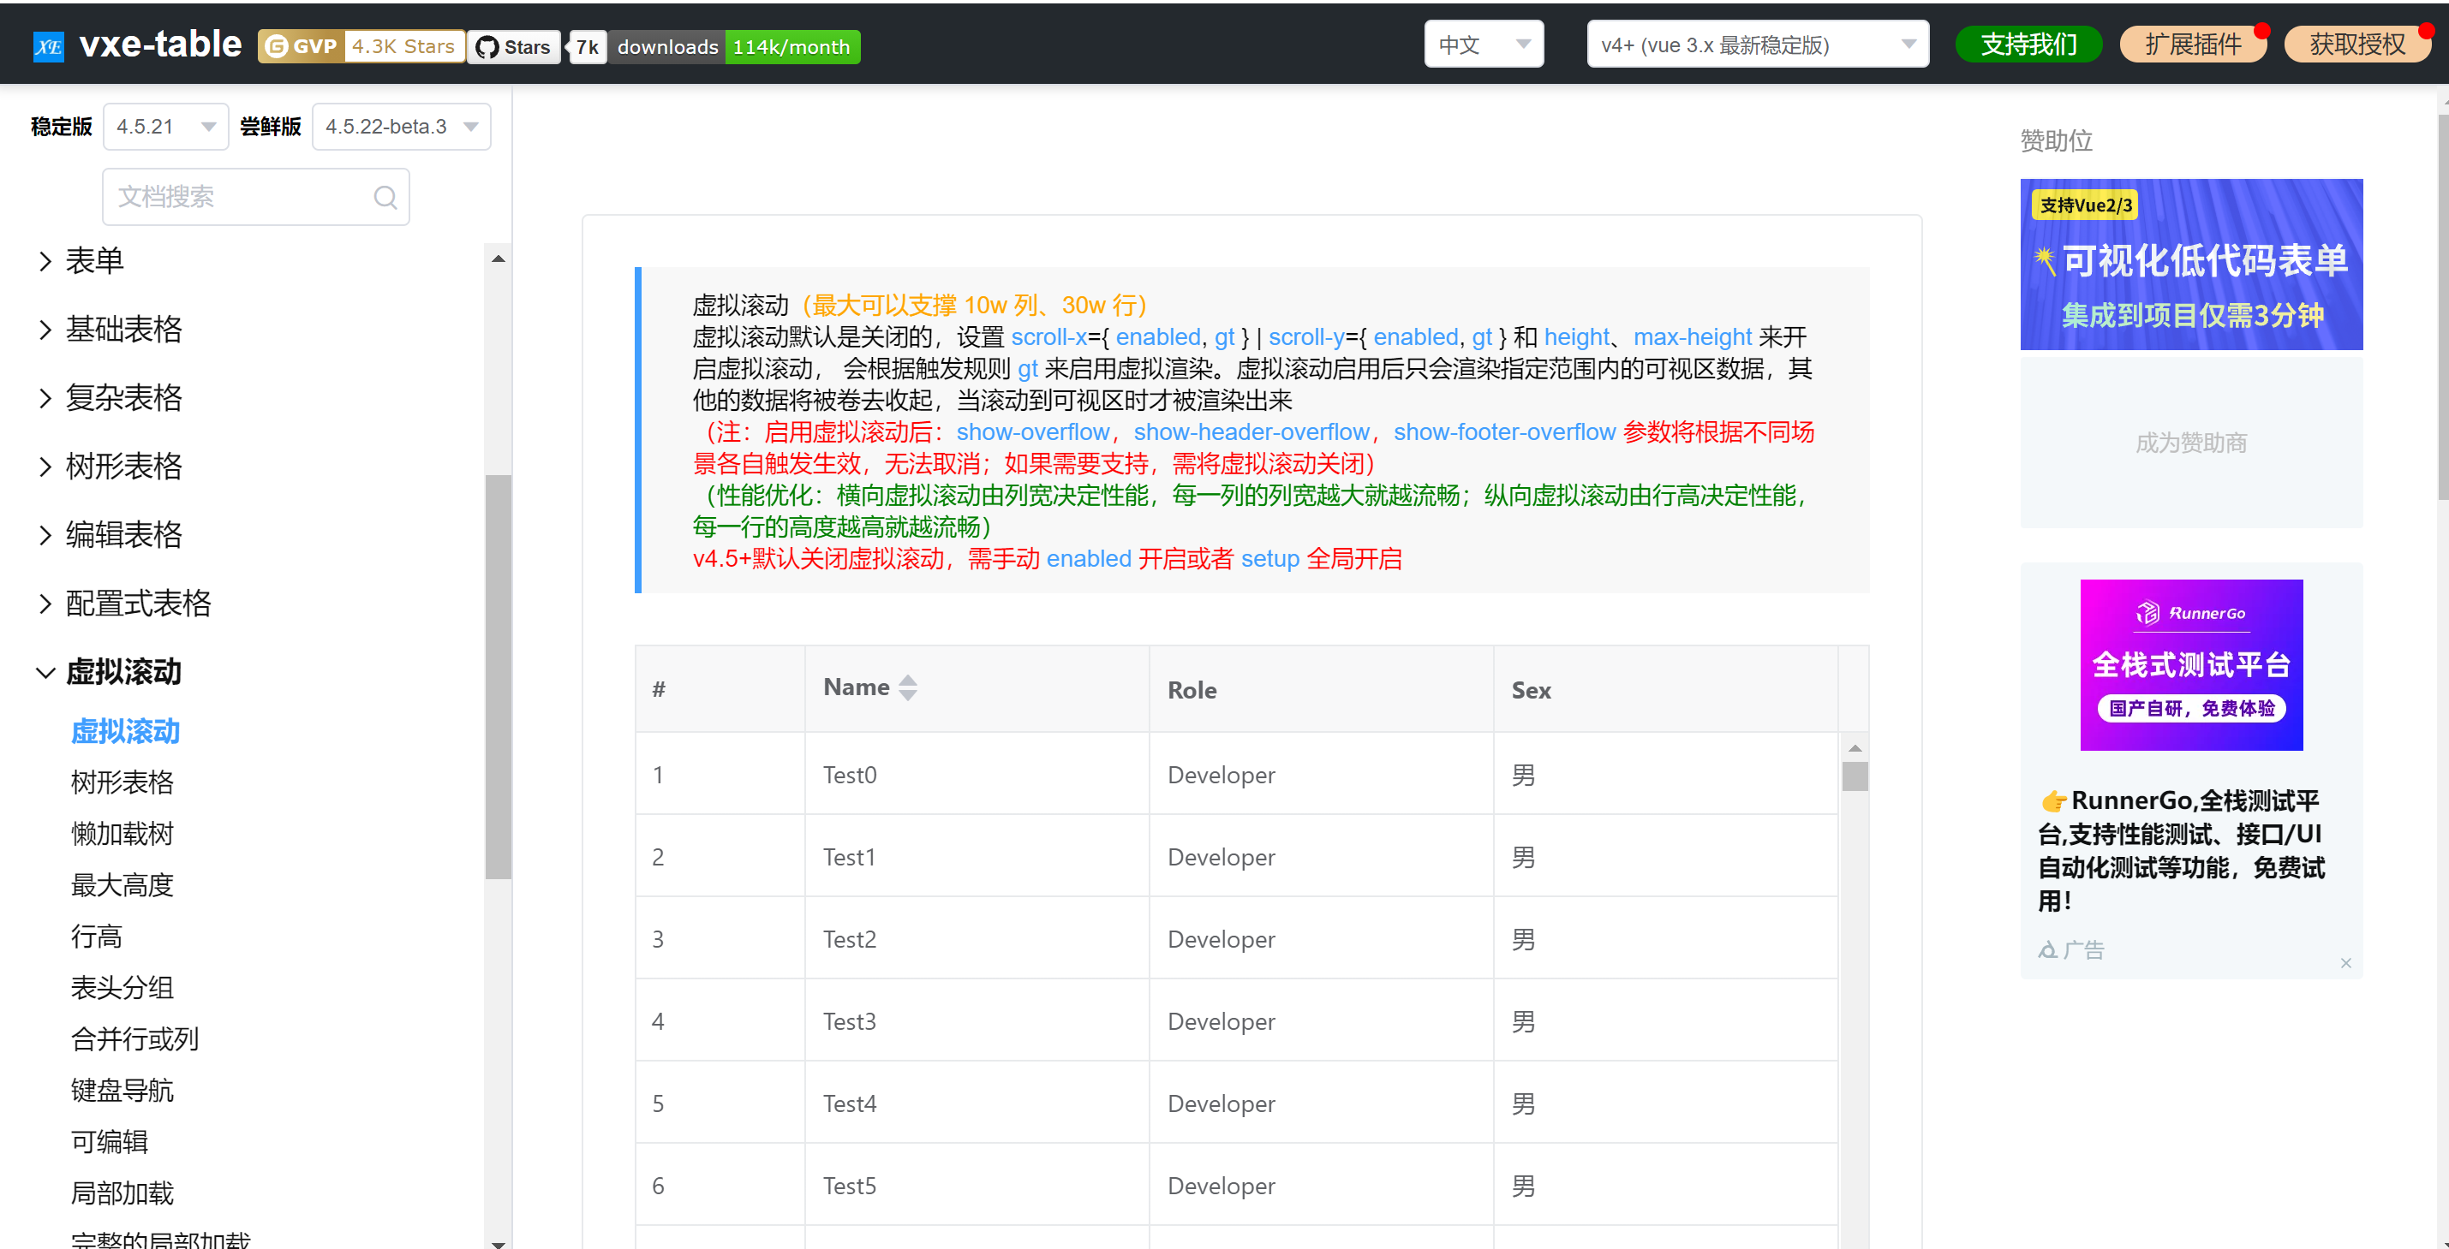Expand the 表单 menu section

[x=80, y=260]
